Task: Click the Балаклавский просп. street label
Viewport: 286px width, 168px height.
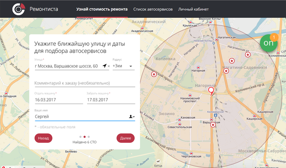Action: pos(161,144)
